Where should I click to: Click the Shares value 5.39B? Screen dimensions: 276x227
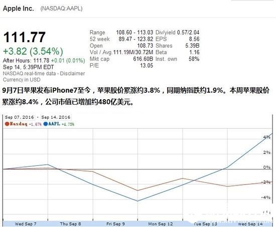(x=192, y=46)
